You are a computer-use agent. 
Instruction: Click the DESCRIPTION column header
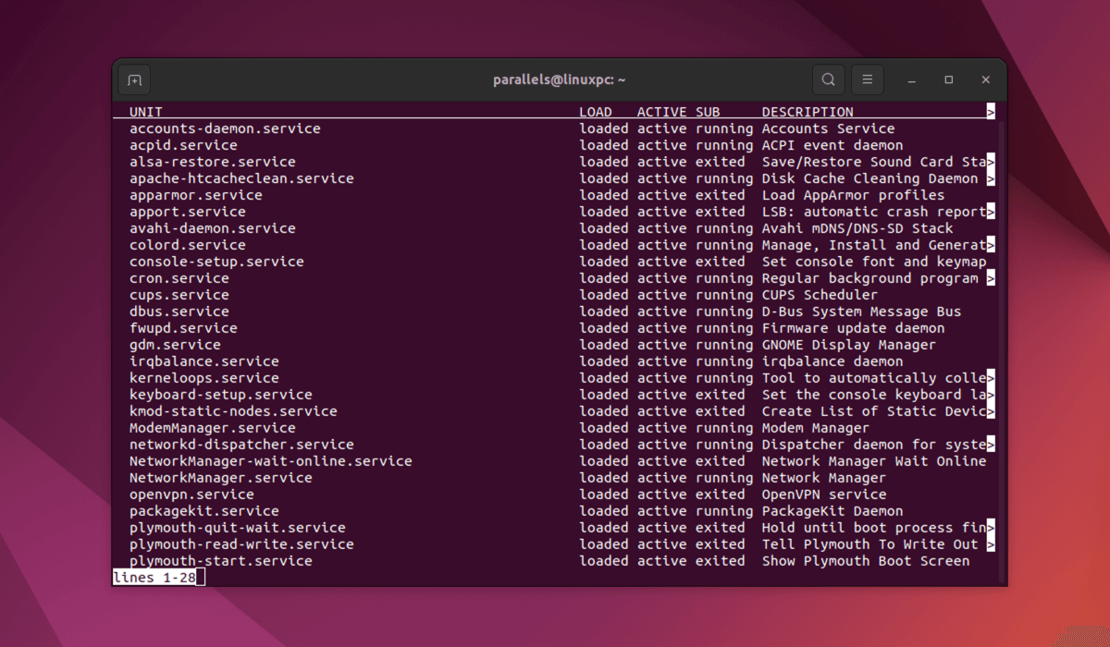[808, 112]
